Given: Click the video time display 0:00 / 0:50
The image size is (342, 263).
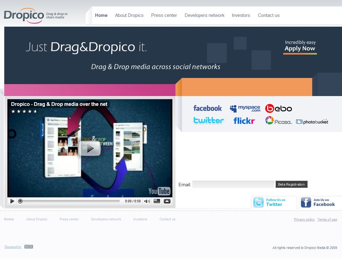Looking at the screenshot, I should (x=133, y=201).
